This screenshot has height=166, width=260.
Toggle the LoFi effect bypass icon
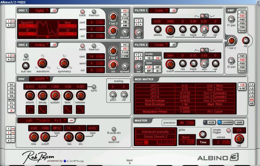(71, 121)
